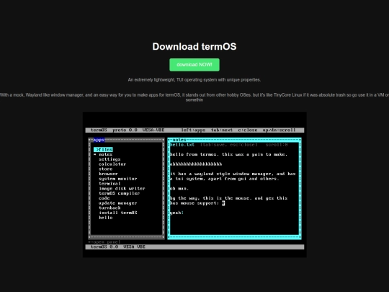
Task: Click the green download NOW! button
Action: (194, 65)
